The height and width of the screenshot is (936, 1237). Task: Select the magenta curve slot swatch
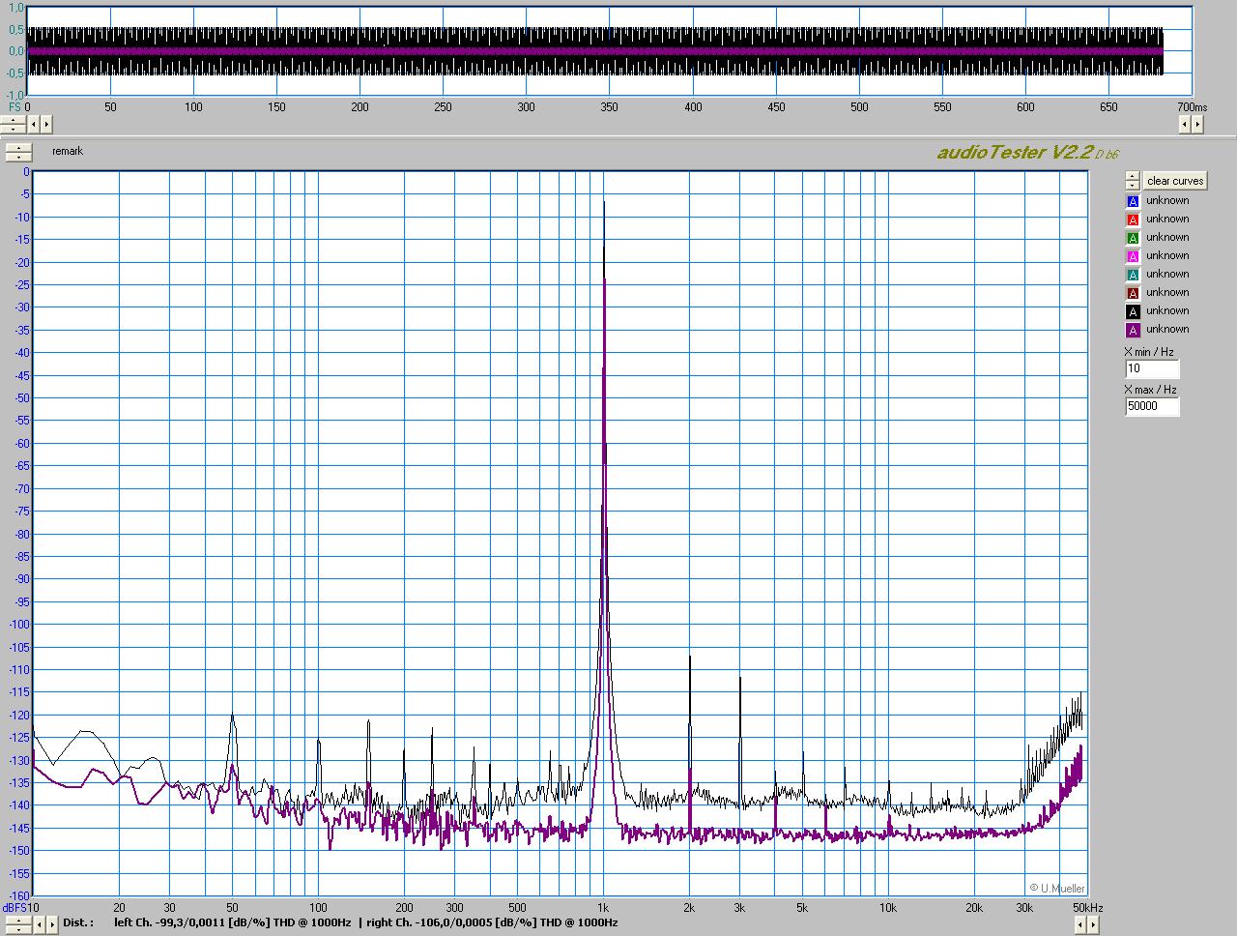(1133, 256)
